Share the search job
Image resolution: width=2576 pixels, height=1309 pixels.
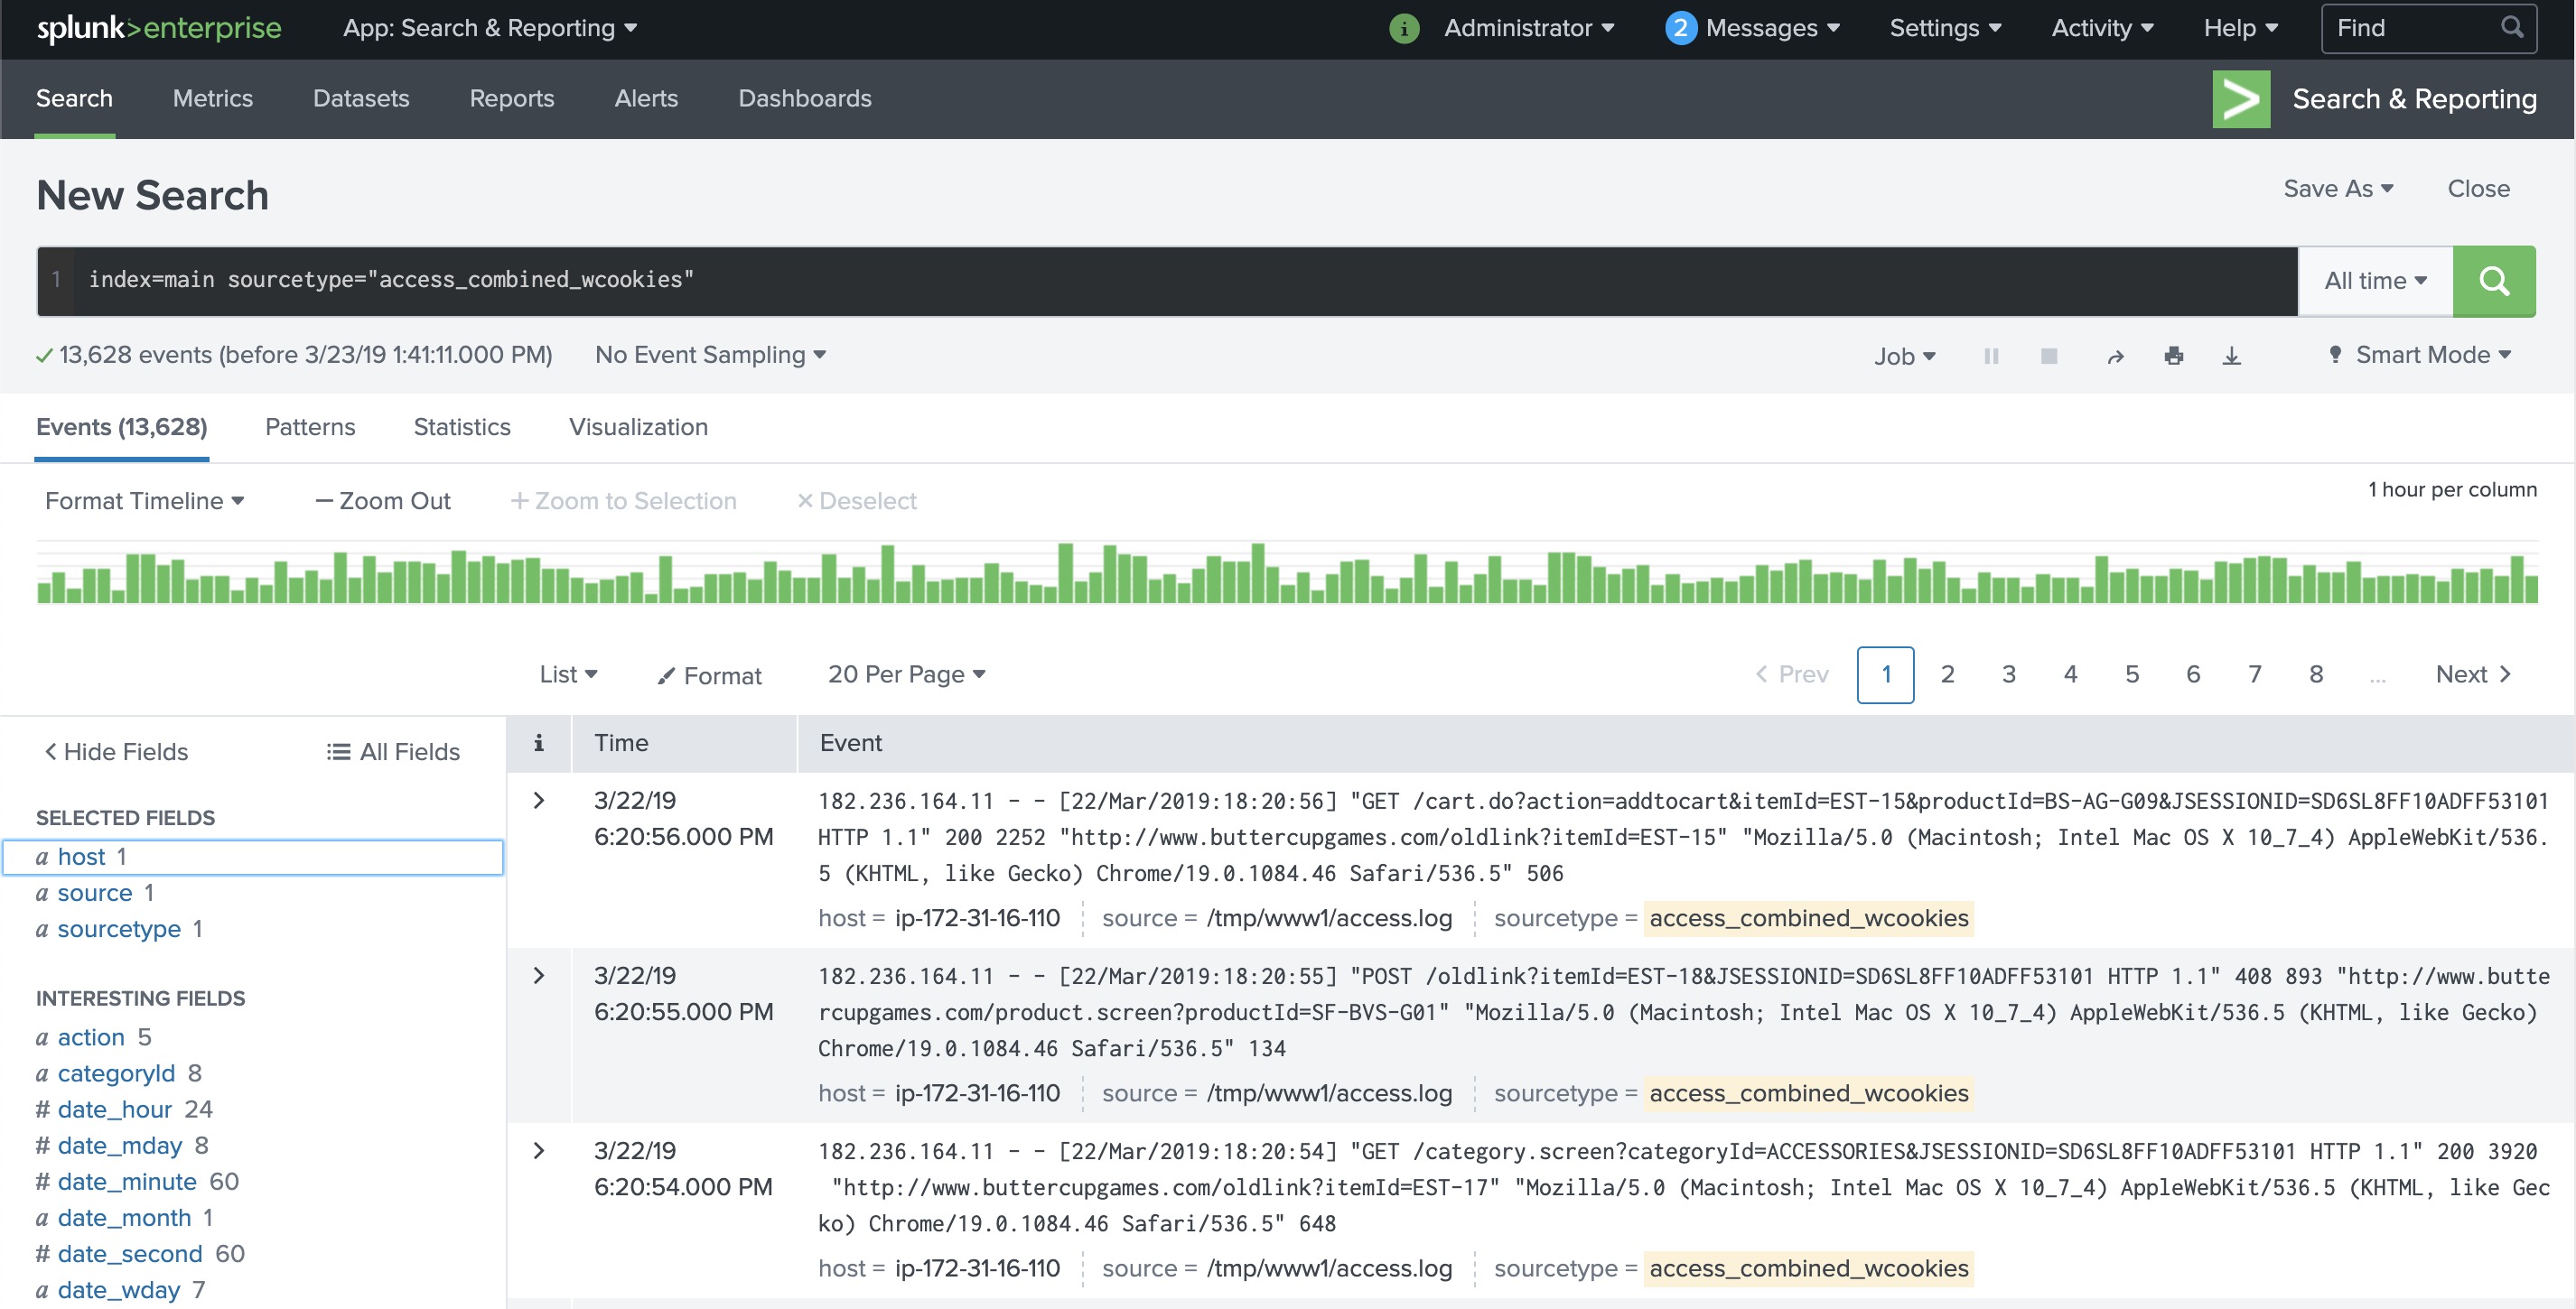pyautogui.click(x=2116, y=356)
